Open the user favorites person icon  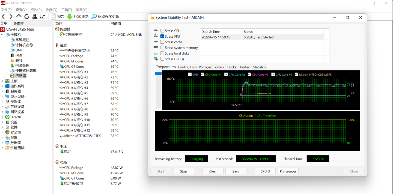click(35, 17)
